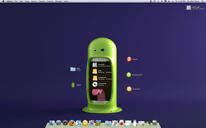Select the Mods folder on desktop
Viewport: 206px width, 128px height.
73,69
